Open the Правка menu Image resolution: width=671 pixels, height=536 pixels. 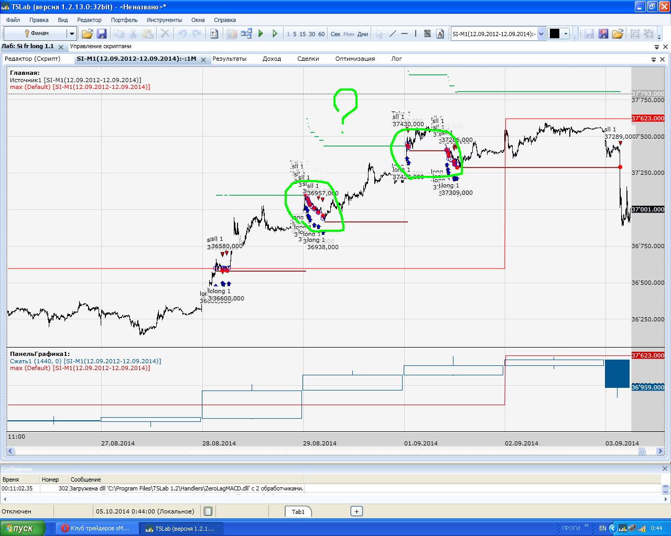(39, 20)
